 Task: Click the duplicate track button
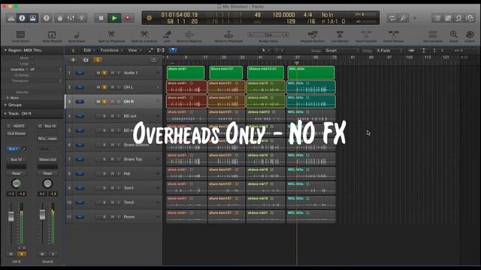[86, 60]
